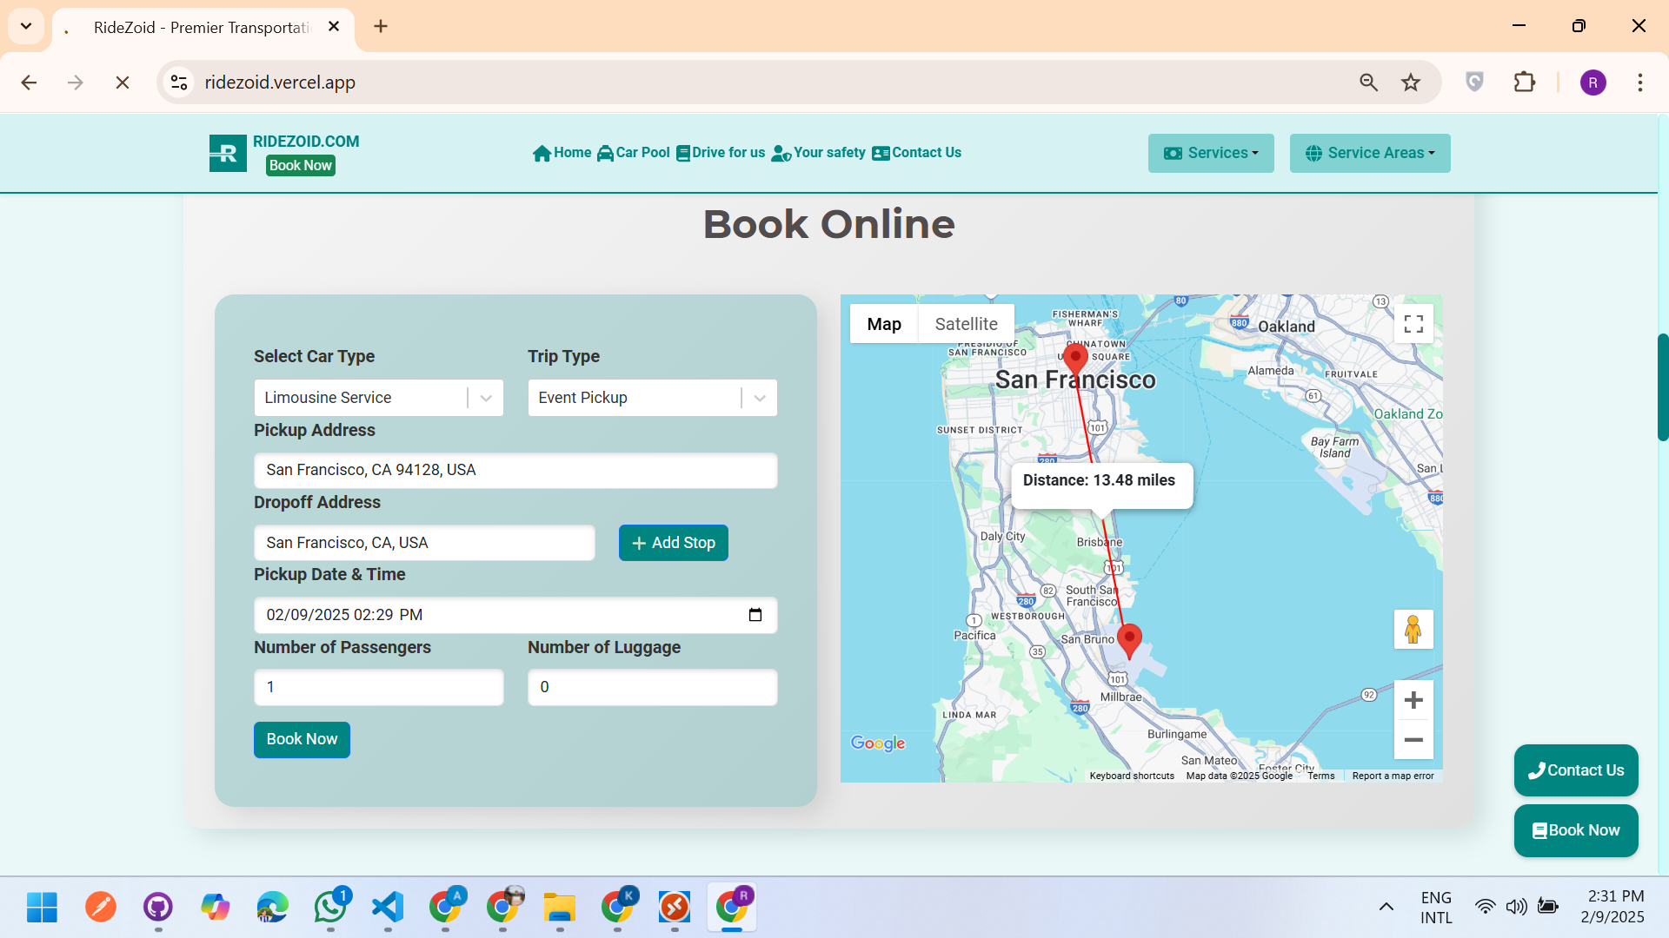
Task: Close the RideZoid tab
Action: 334,27
